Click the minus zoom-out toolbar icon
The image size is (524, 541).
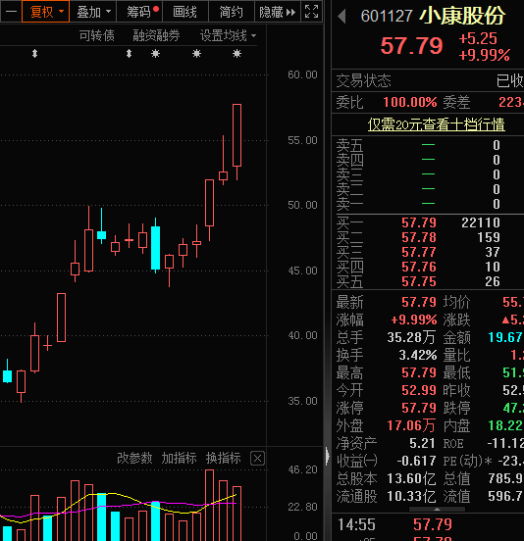point(11,12)
